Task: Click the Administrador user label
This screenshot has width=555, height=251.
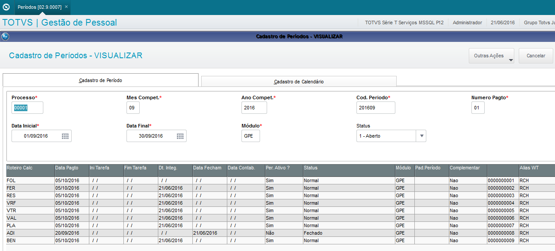Action: point(467,22)
